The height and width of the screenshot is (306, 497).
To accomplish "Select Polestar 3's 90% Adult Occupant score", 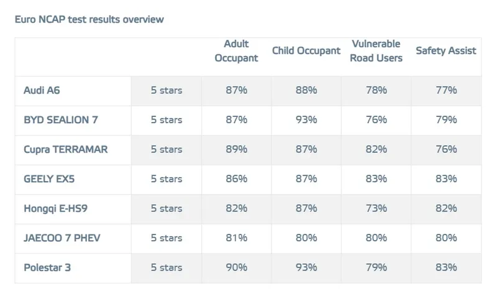I will click(236, 267).
